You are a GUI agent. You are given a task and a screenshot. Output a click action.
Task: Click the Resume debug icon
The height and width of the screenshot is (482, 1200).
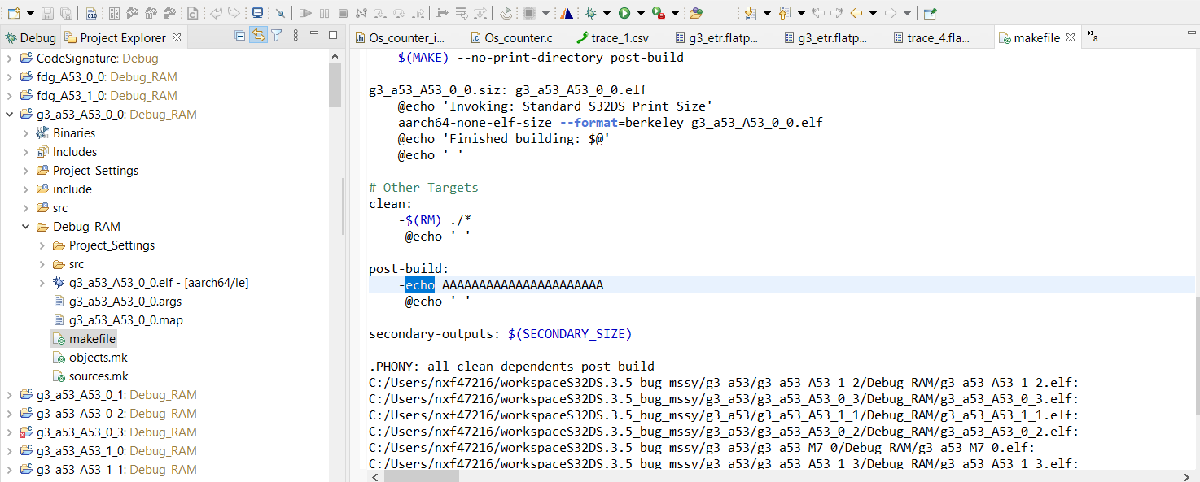pyautogui.click(x=304, y=13)
